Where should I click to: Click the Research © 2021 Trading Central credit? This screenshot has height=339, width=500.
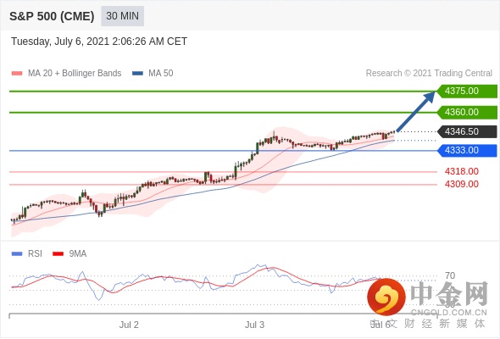tap(429, 74)
